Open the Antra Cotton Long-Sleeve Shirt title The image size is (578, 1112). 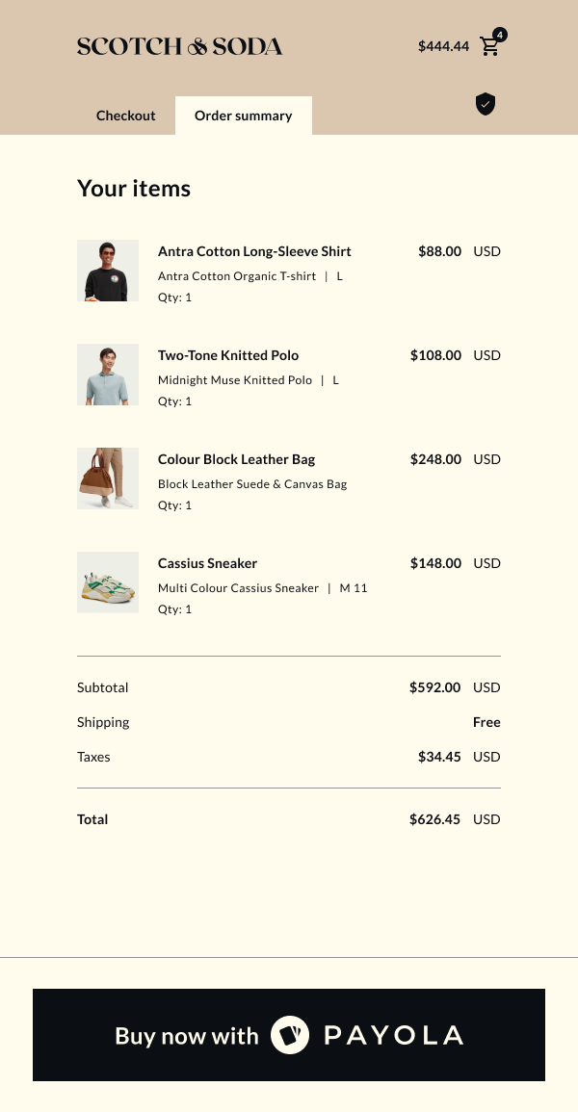click(254, 251)
